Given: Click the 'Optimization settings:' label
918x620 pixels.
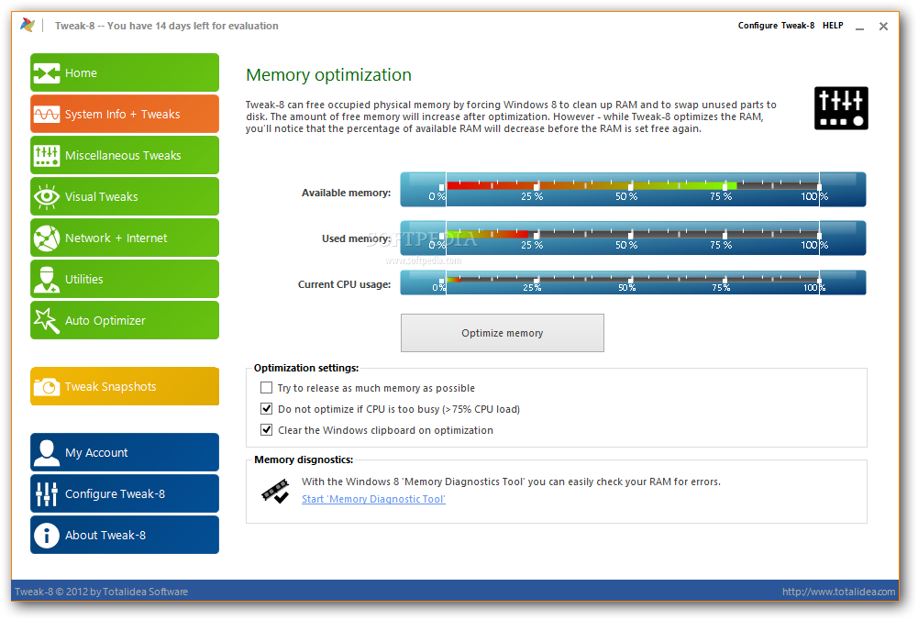Looking at the screenshot, I should point(306,368).
